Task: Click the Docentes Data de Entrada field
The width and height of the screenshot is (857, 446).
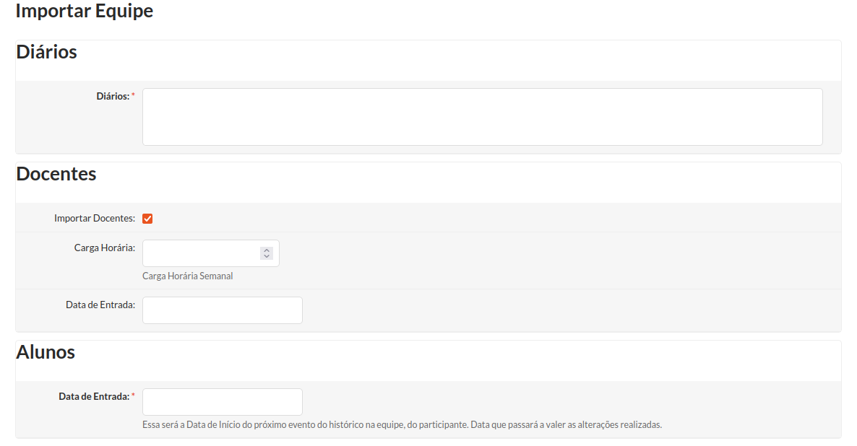Action: pos(223,310)
